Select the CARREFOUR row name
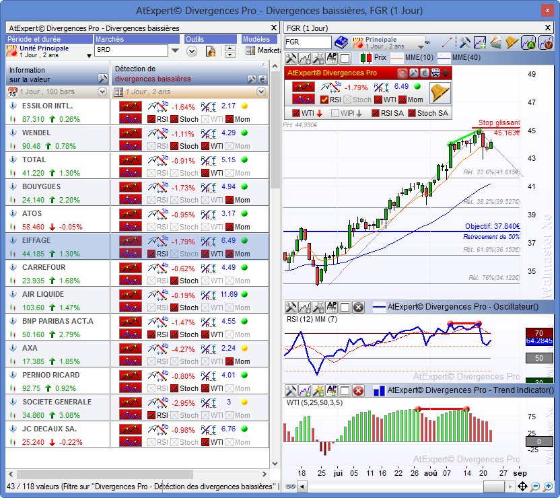The height and width of the screenshot is (498, 560). click(44, 267)
